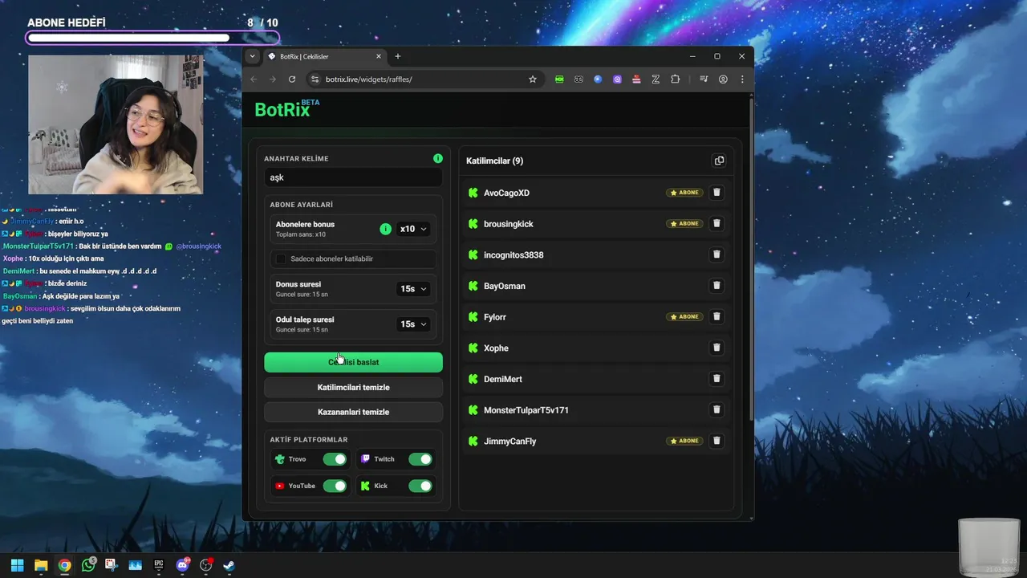The width and height of the screenshot is (1027, 578).
Task: Click Katilimcilari temizle button
Action: coord(353,387)
